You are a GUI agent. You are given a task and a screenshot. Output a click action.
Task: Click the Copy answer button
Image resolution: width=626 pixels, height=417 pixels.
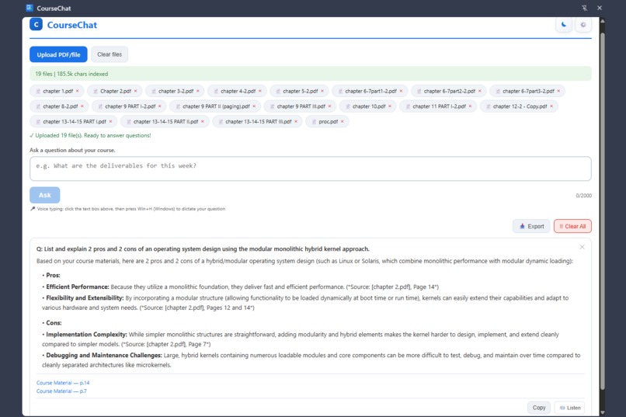(539, 408)
